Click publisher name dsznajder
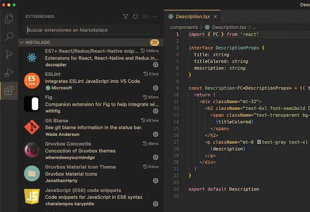 (x=56, y=65)
